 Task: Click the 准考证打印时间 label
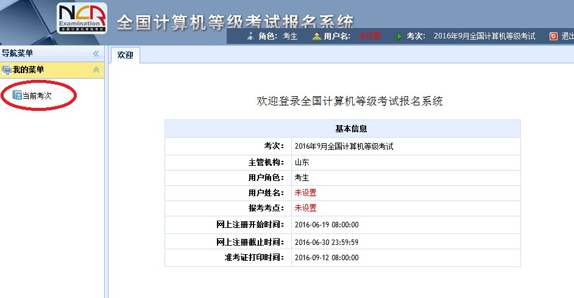pos(255,257)
